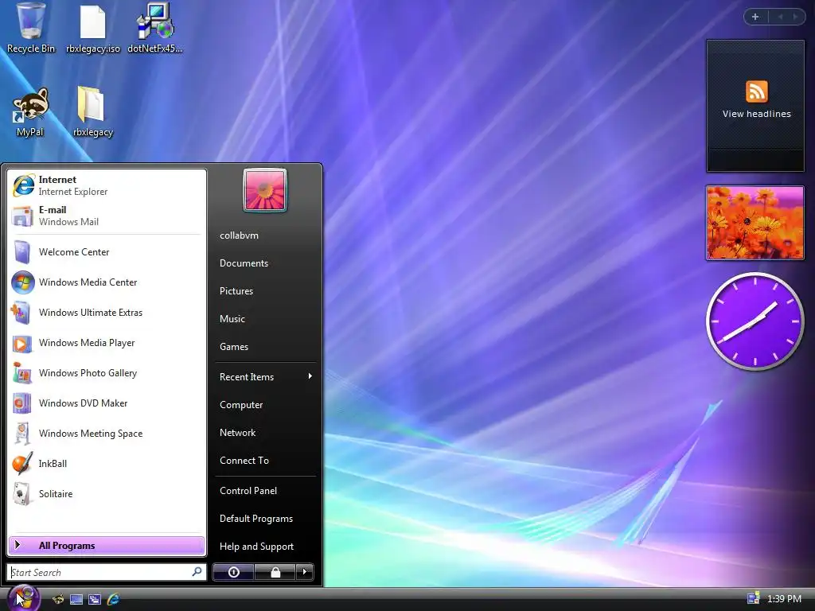The image size is (815, 611).
Task: Open Welcome Center
Action: (107, 252)
